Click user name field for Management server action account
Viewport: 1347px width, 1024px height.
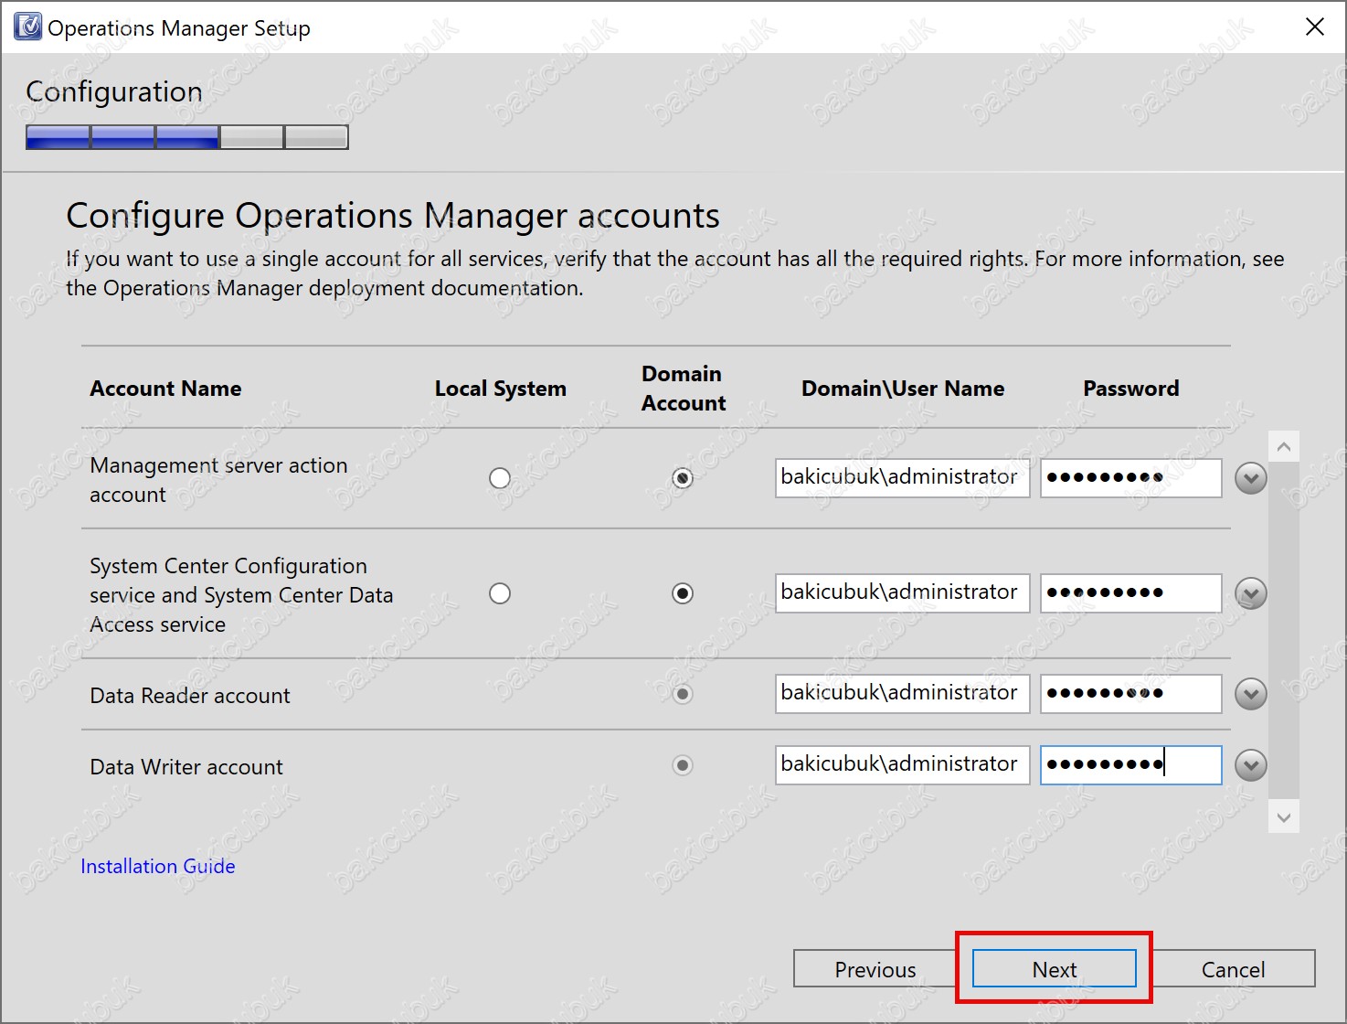[903, 478]
